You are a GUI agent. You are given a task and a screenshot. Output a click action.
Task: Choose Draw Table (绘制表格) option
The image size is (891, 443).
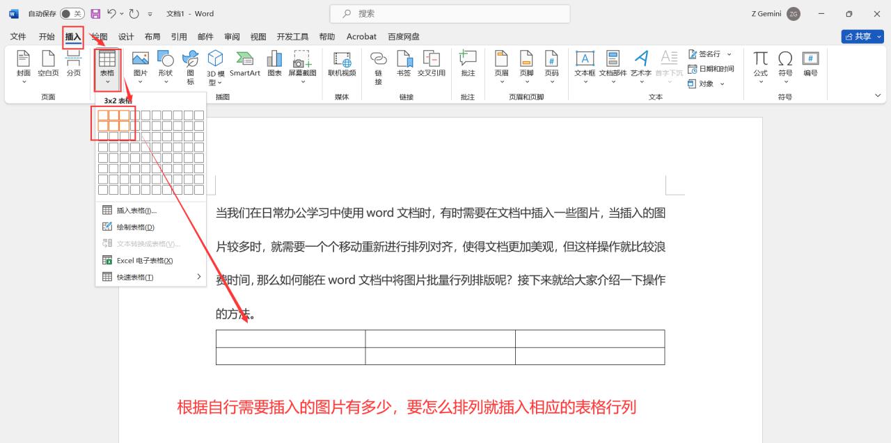click(151, 227)
